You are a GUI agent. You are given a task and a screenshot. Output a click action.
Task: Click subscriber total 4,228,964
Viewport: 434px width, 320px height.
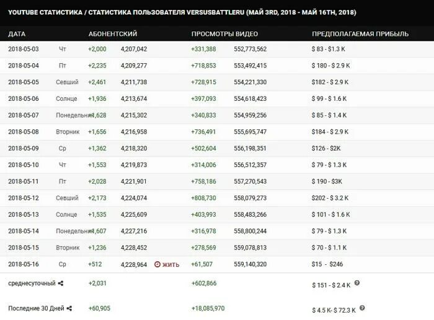tap(134, 264)
